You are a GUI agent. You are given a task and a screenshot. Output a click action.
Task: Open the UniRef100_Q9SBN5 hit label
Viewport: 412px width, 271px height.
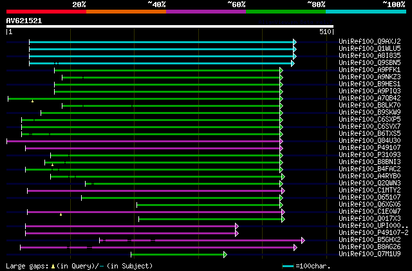370,62
